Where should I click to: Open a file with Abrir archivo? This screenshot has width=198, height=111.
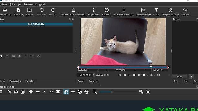click(x=5, y=12)
